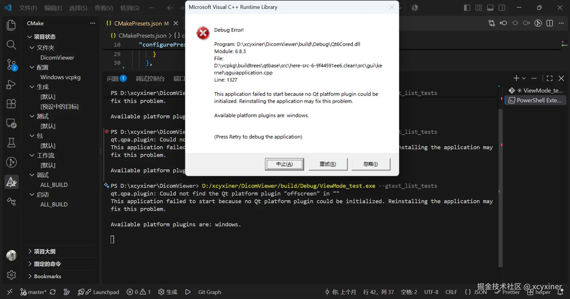Open the Accounts avatar menu
Screen dimensions: 570x299
click(11, 255)
